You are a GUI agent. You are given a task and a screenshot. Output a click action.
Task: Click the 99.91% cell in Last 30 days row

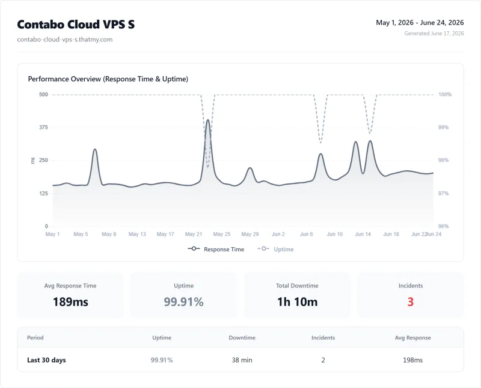pos(162,360)
